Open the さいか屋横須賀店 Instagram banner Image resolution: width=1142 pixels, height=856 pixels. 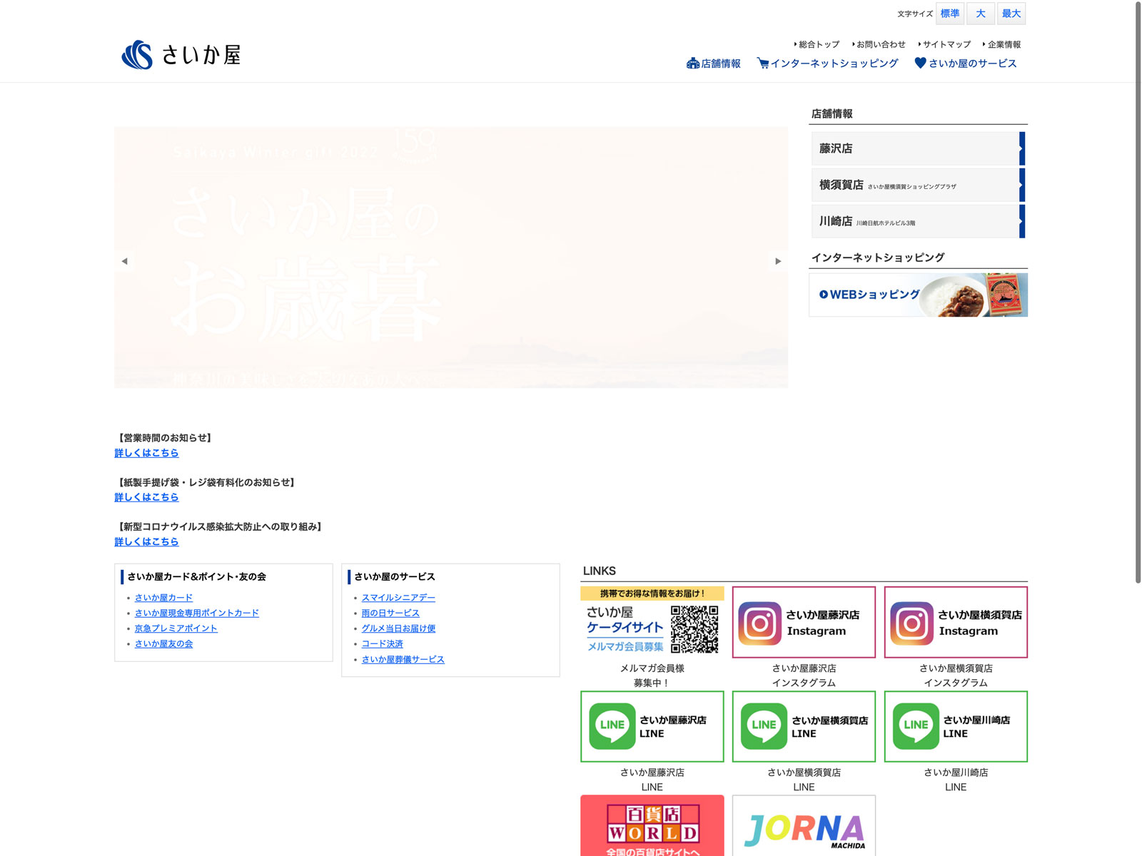[x=956, y=622]
